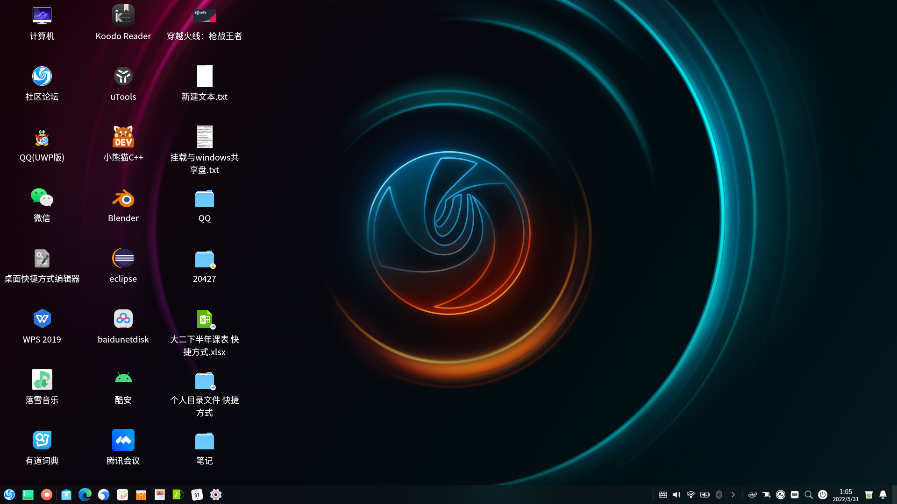Select the uTools desktop icon
The image size is (897, 504).
tap(123, 77)
